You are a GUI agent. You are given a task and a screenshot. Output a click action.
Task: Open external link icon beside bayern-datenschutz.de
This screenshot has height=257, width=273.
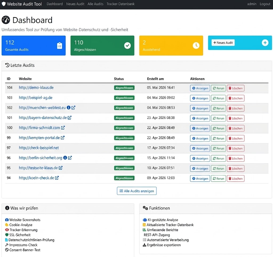[x=70, y=118]
